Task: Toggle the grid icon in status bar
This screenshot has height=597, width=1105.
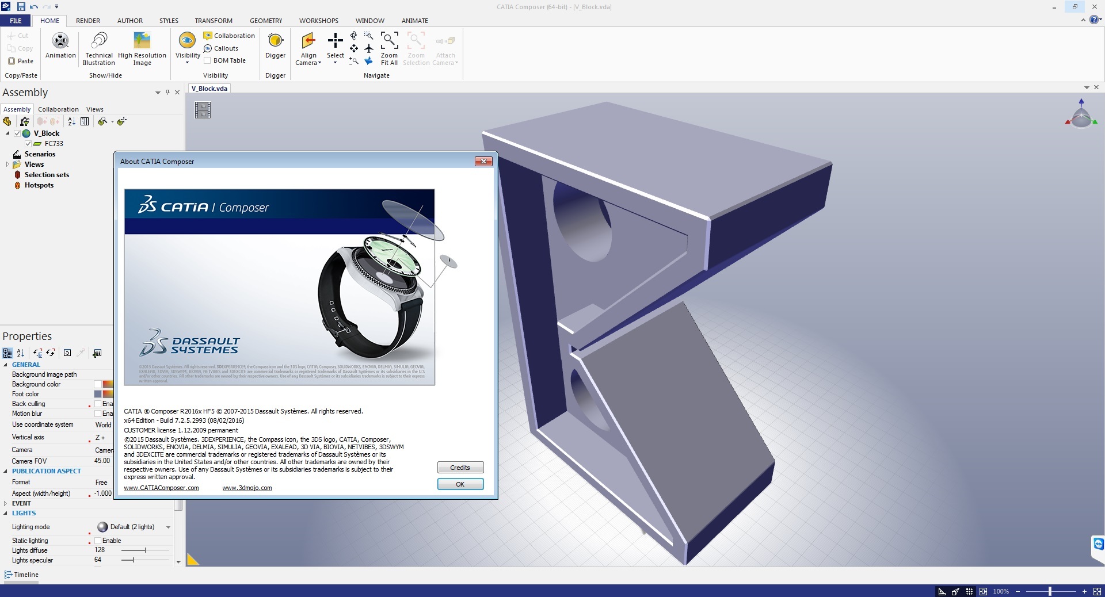Action: [970, 591]
